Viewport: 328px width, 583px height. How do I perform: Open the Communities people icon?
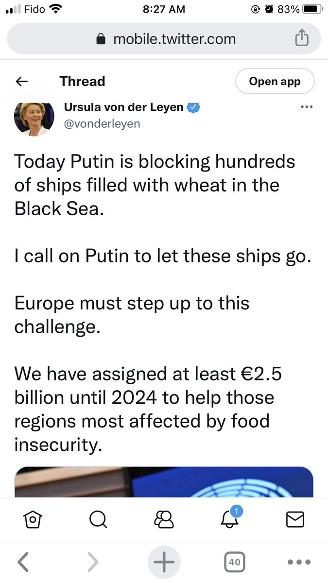click(164, 520)
